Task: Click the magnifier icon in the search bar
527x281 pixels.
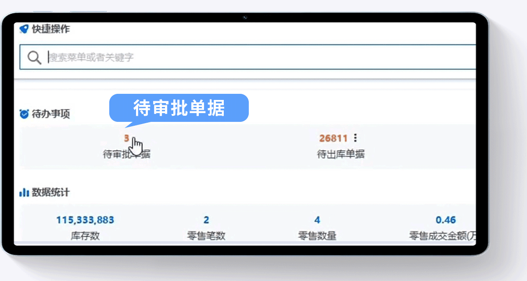Action: pos(35,57)
